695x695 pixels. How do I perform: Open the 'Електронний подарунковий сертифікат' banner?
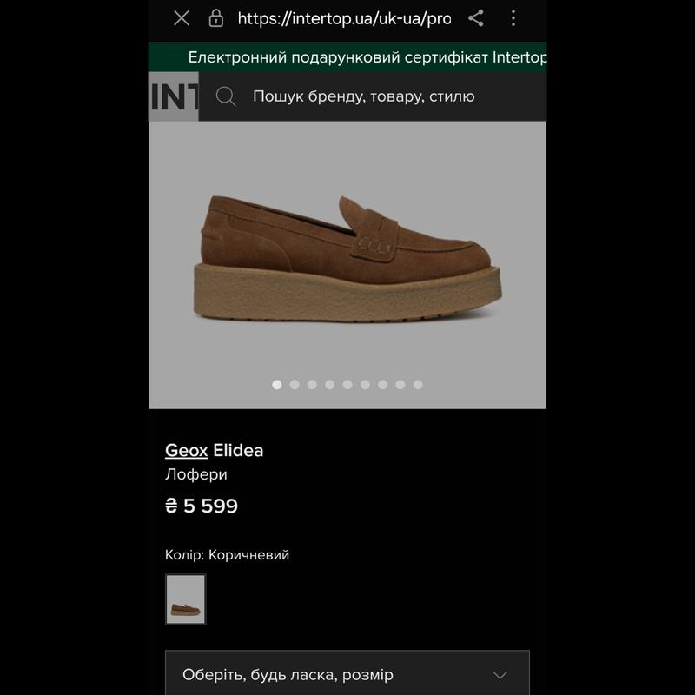pos(367,58)
